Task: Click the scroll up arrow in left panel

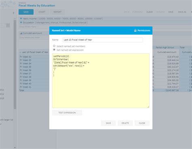Action: tap(15, 19)
